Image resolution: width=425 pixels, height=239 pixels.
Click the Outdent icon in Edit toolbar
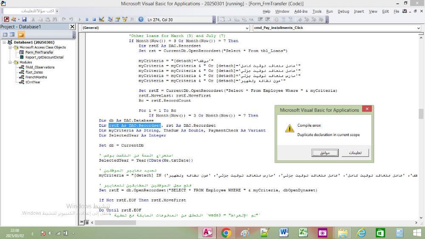(x=267, y=20)
